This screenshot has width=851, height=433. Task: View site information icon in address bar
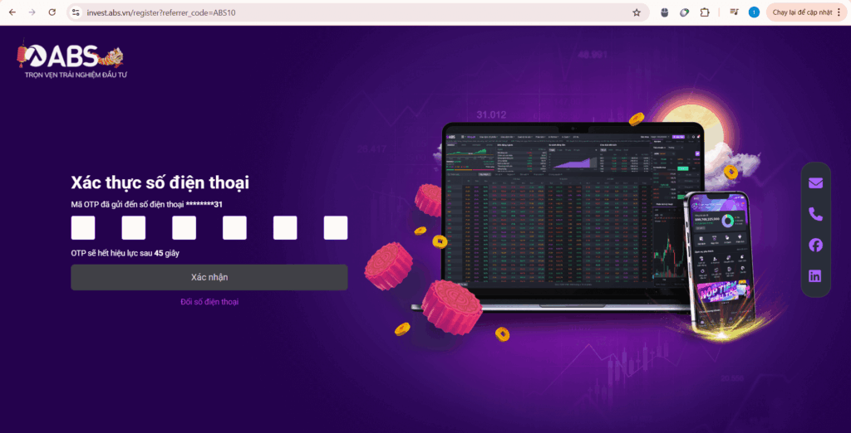coord(76,12)
